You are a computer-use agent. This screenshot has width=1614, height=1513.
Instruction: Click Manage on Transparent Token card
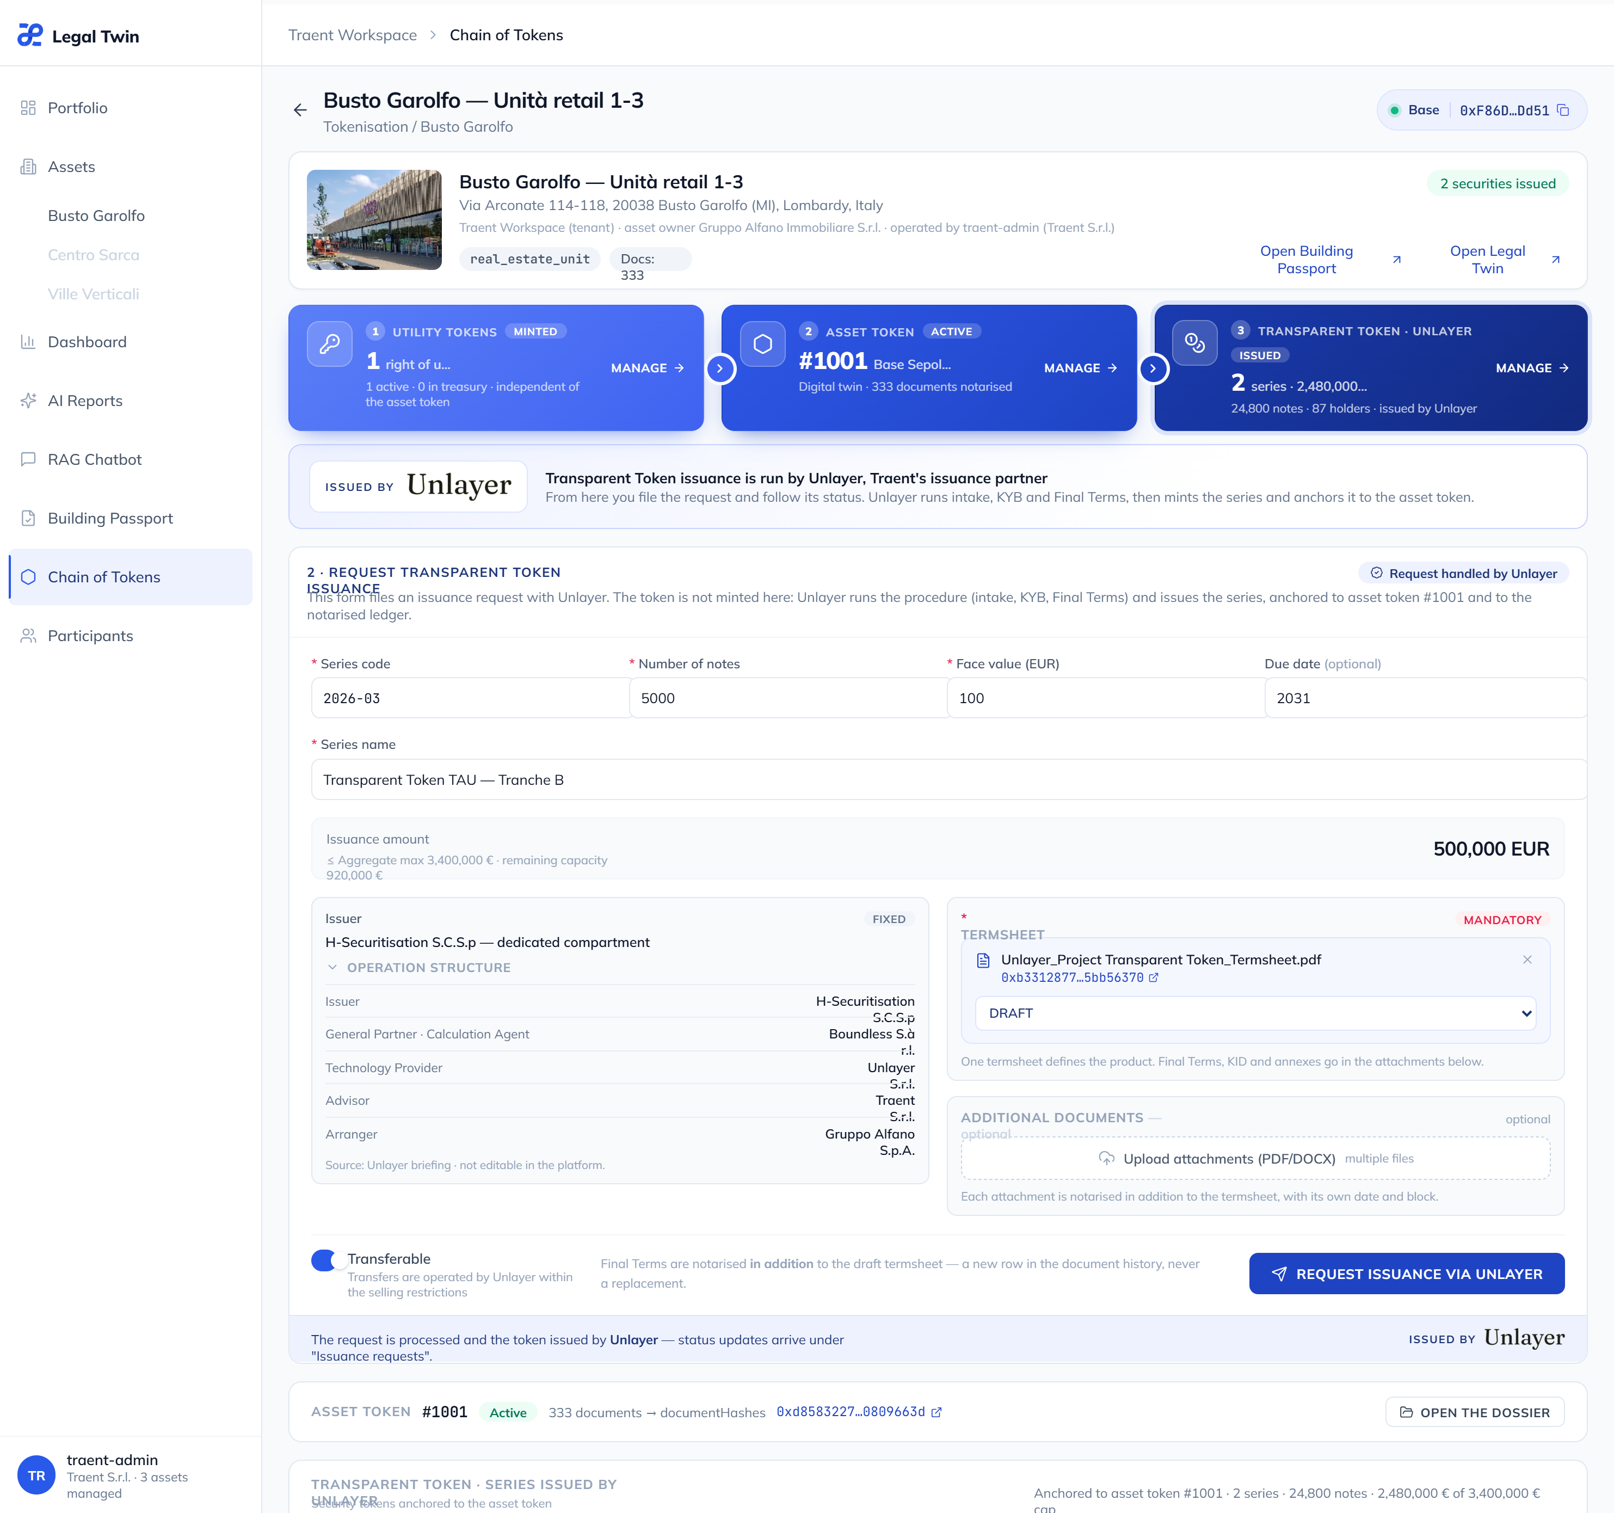(1532, 368)
